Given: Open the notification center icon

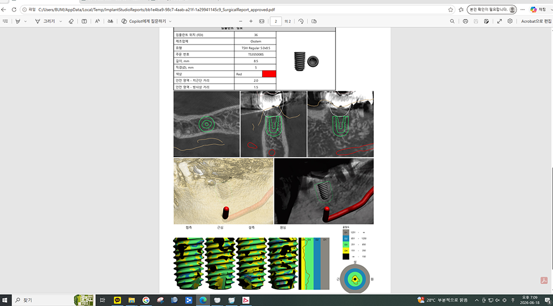Looking at the screenshot, I should (548, 300).
